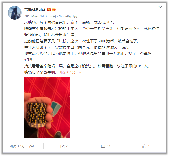The width and height of the screenshot is (169, 156).
Task: Open the 雷斯林Raist profile avatar
Action: click(x=15, y=13)
